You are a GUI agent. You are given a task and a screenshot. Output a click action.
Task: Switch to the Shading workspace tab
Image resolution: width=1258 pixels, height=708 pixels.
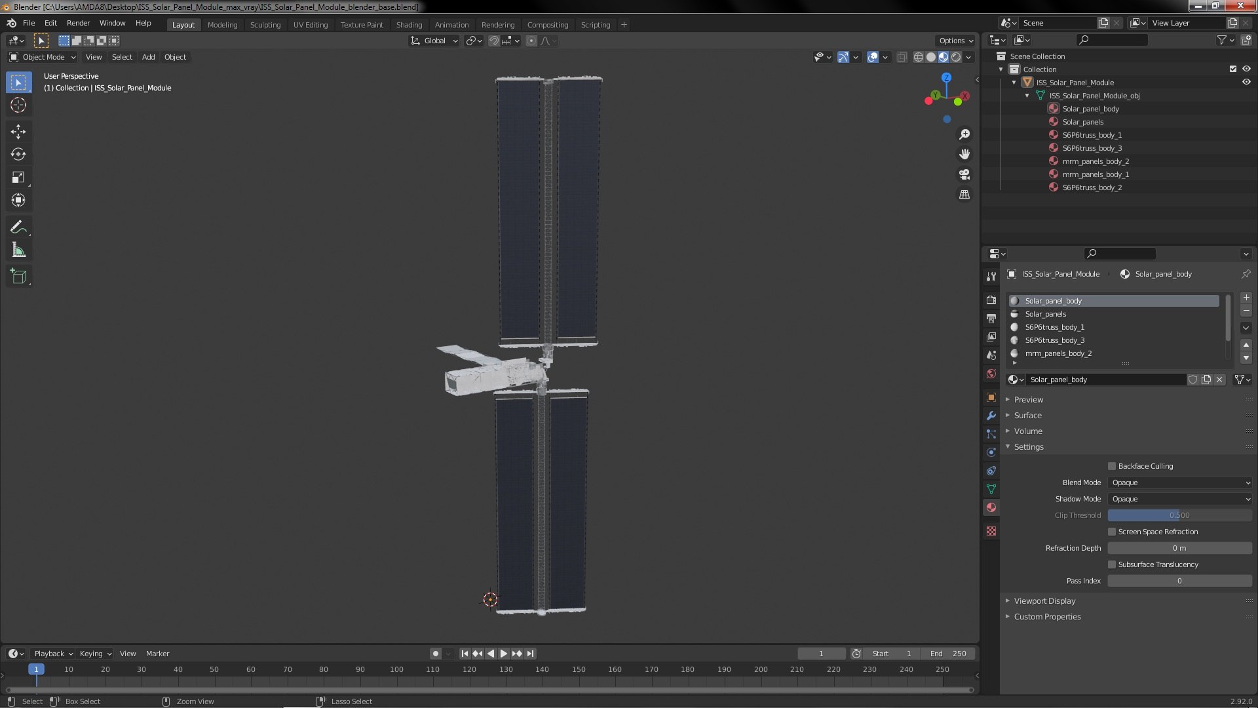[x=409, y=25]
